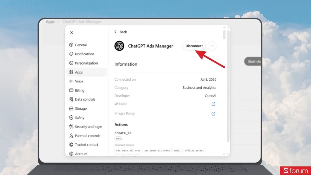The height and width of the screenshot is (175, 311).
Task: Disconnect the ChatGPT Ads Manager app
Action: click(x=194, y=46)
